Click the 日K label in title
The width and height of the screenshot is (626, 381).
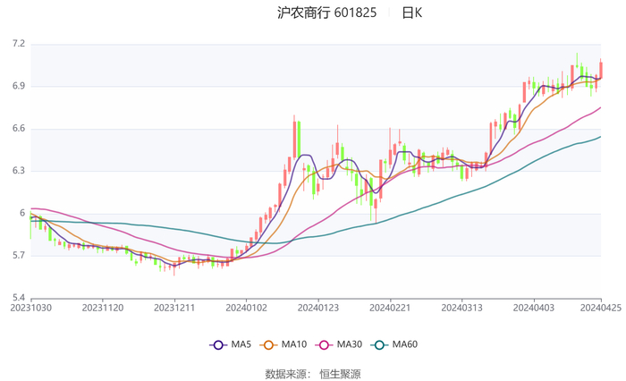click(x=411, y=13)
